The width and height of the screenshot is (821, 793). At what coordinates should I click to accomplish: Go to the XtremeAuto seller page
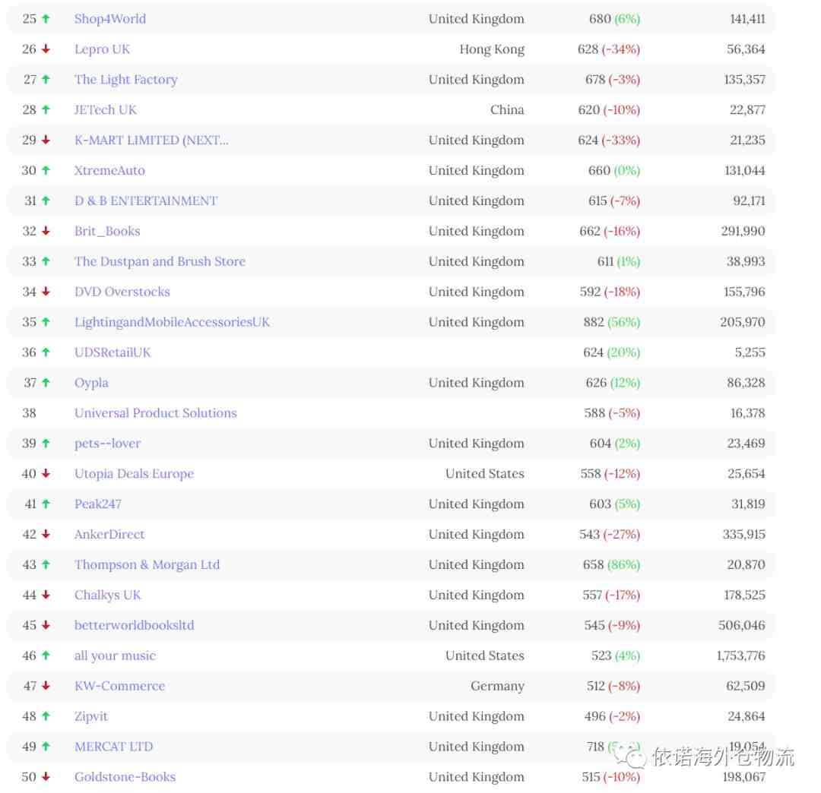[x=109, y=171]
